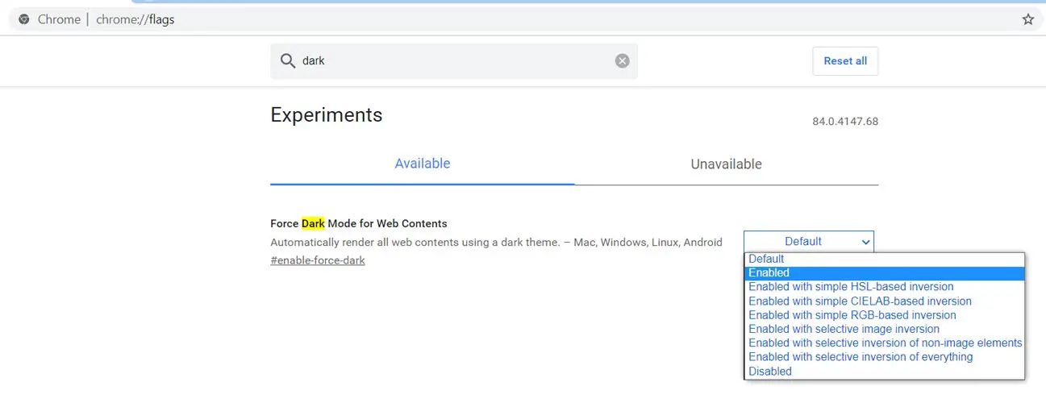
Task: Select Enabled with selective image inversion
Action: 884,329
